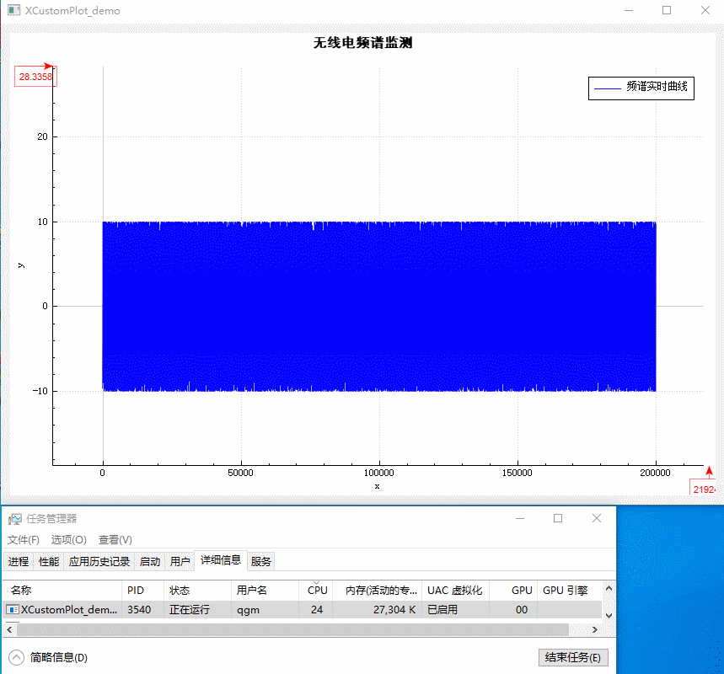Click the horizontal scrollbar right arrow
This screenshot has height=674, width=724.
coord(595,629)
